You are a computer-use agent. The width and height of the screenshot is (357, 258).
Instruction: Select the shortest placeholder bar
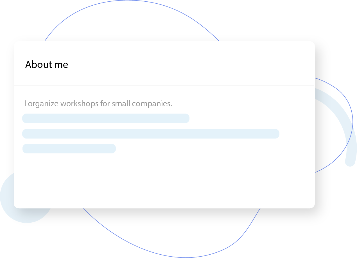tap(69, 149)
